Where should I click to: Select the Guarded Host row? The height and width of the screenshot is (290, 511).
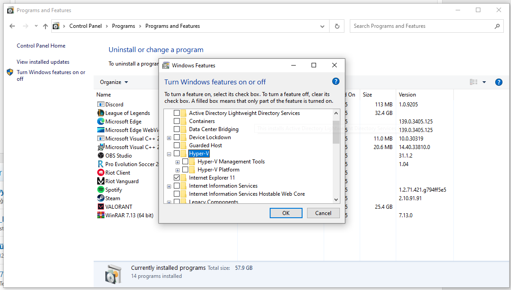click(205, 145)
